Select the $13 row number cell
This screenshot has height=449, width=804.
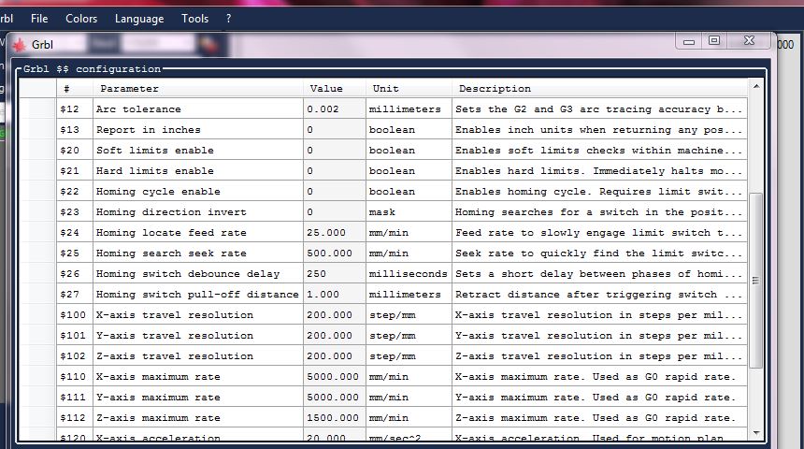75,130
